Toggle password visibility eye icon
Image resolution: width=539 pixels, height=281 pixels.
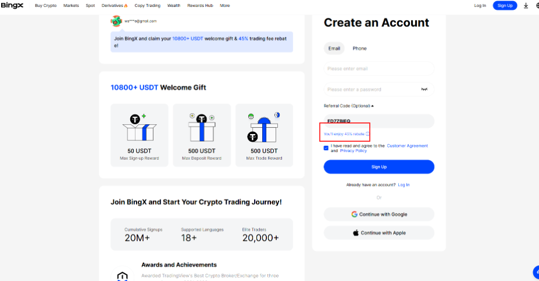[x=424, y=89]
